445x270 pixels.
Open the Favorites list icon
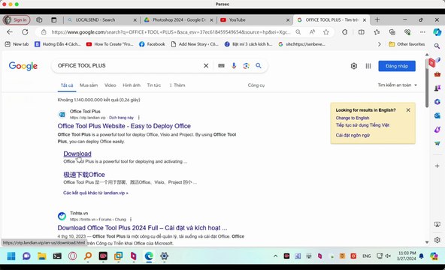(377, 32)
